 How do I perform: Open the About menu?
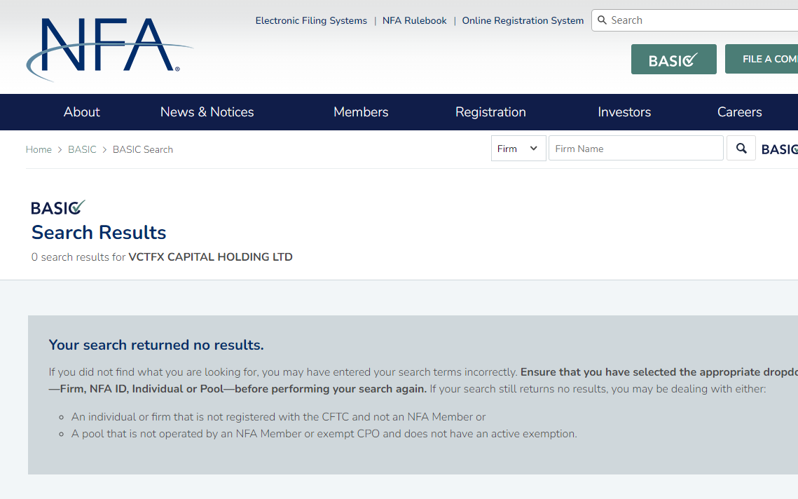(81, 112)
